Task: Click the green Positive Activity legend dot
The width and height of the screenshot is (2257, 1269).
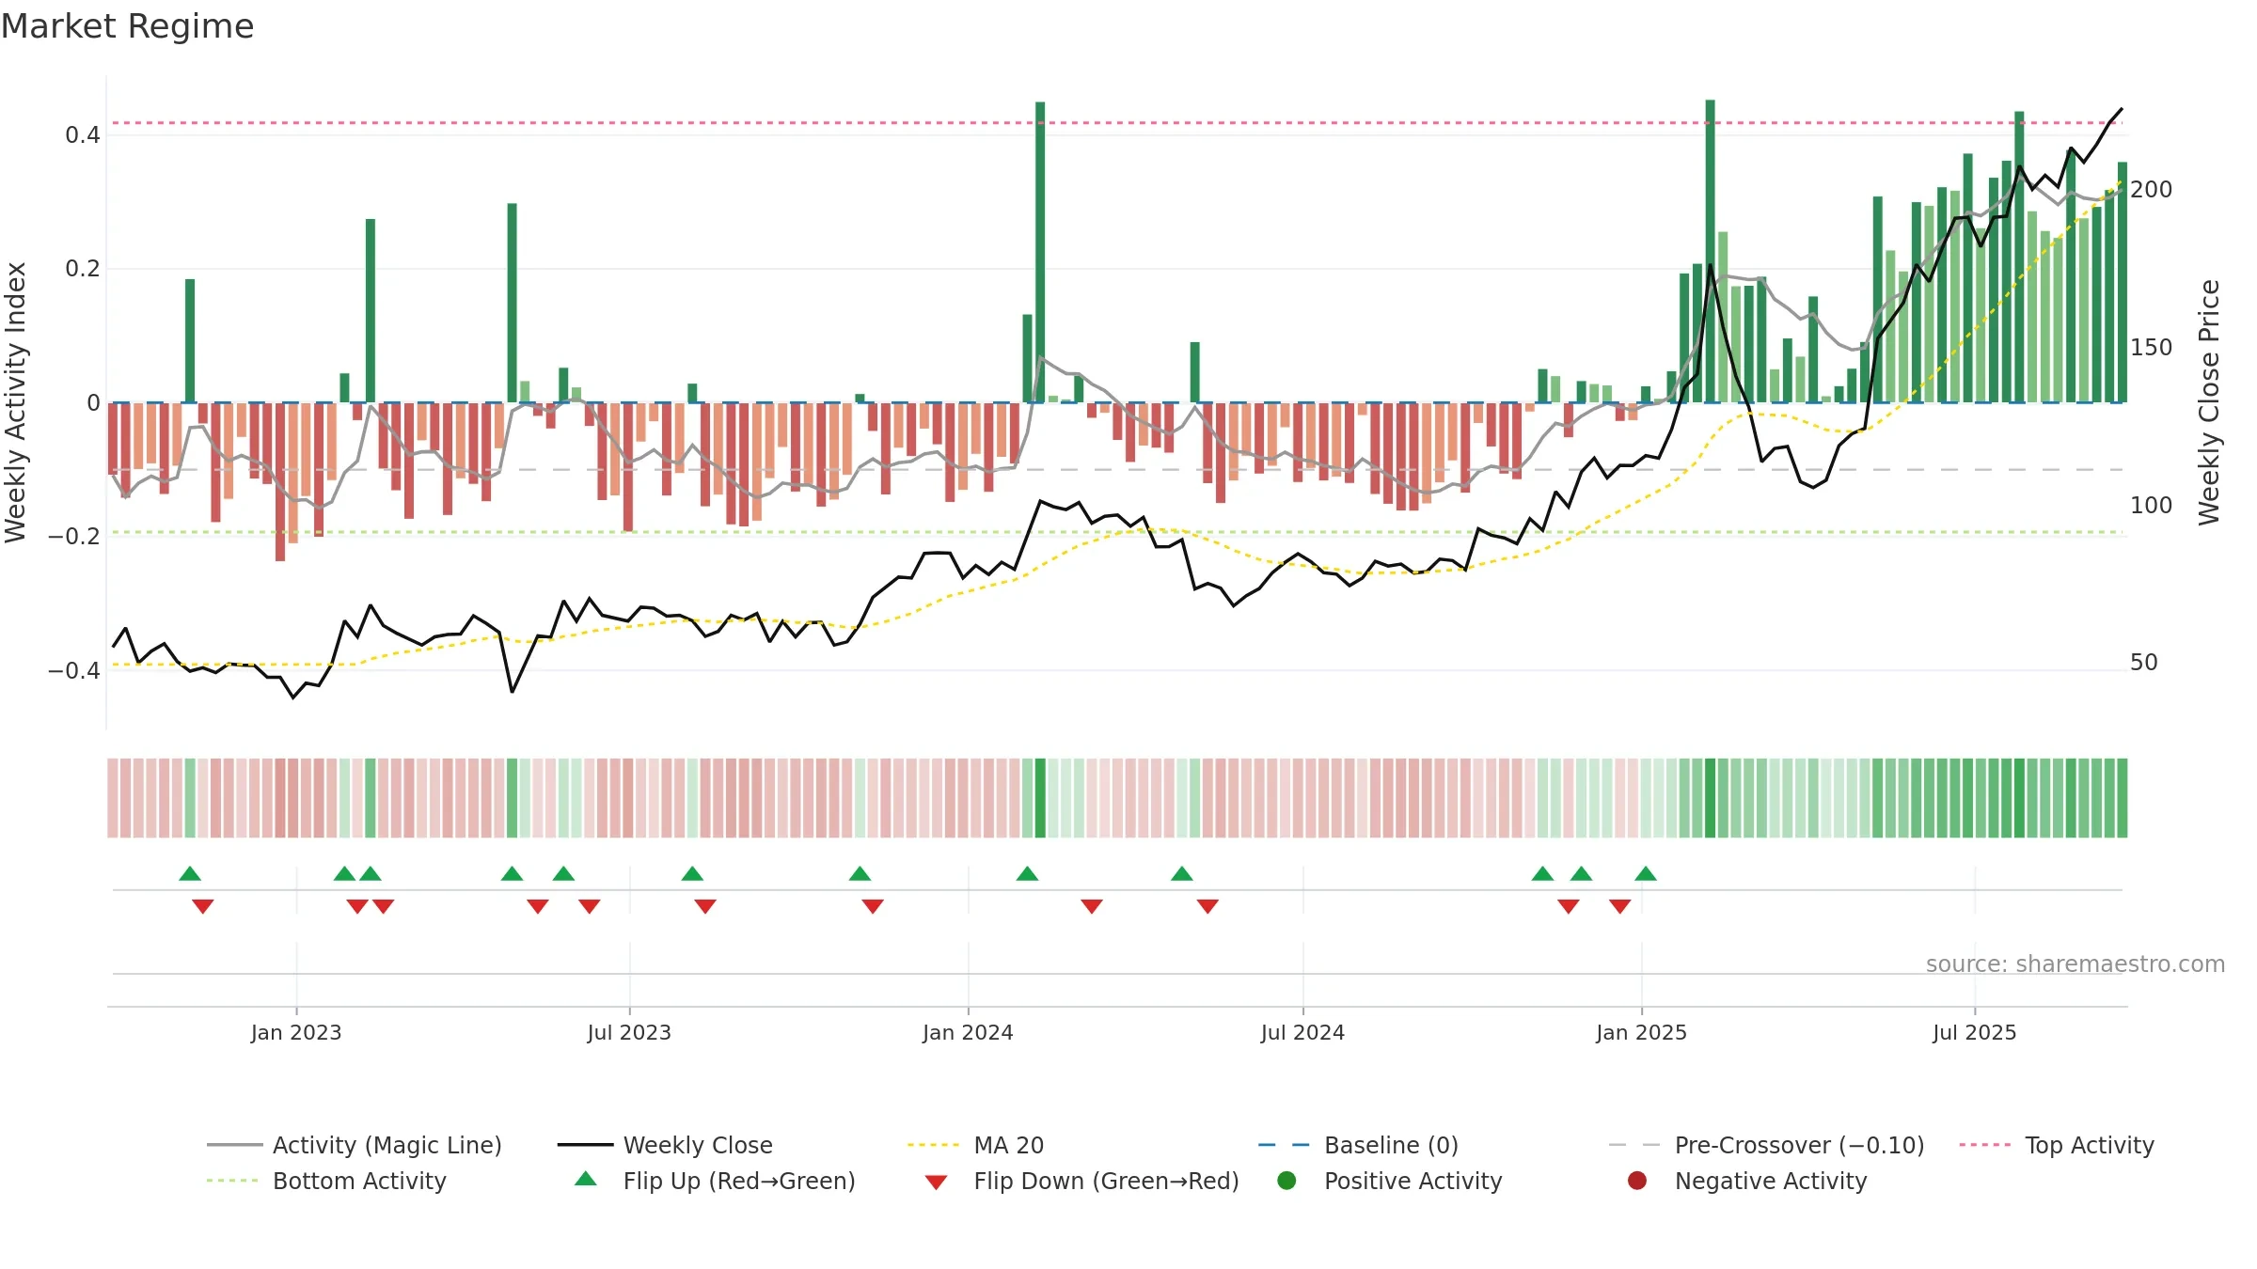Action: pos(1286,1181)
